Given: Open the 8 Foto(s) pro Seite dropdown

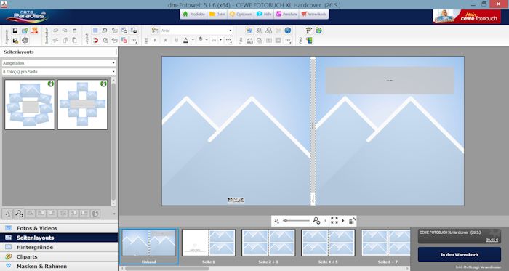Looking at the screenshot, I should click(x=59, y=72).
